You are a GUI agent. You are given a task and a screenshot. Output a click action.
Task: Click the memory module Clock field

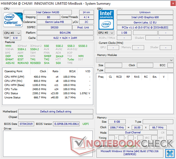pos(145,65)
